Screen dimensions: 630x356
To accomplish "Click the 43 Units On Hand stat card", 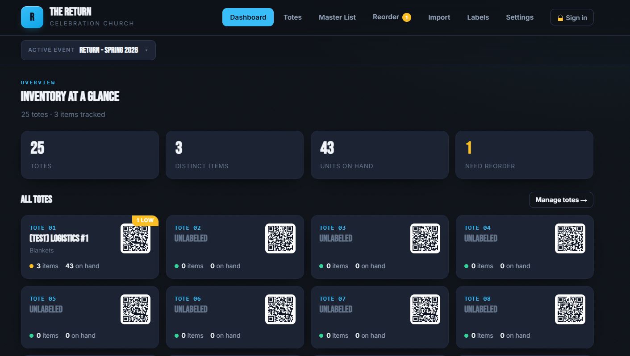I will (380, 155).
